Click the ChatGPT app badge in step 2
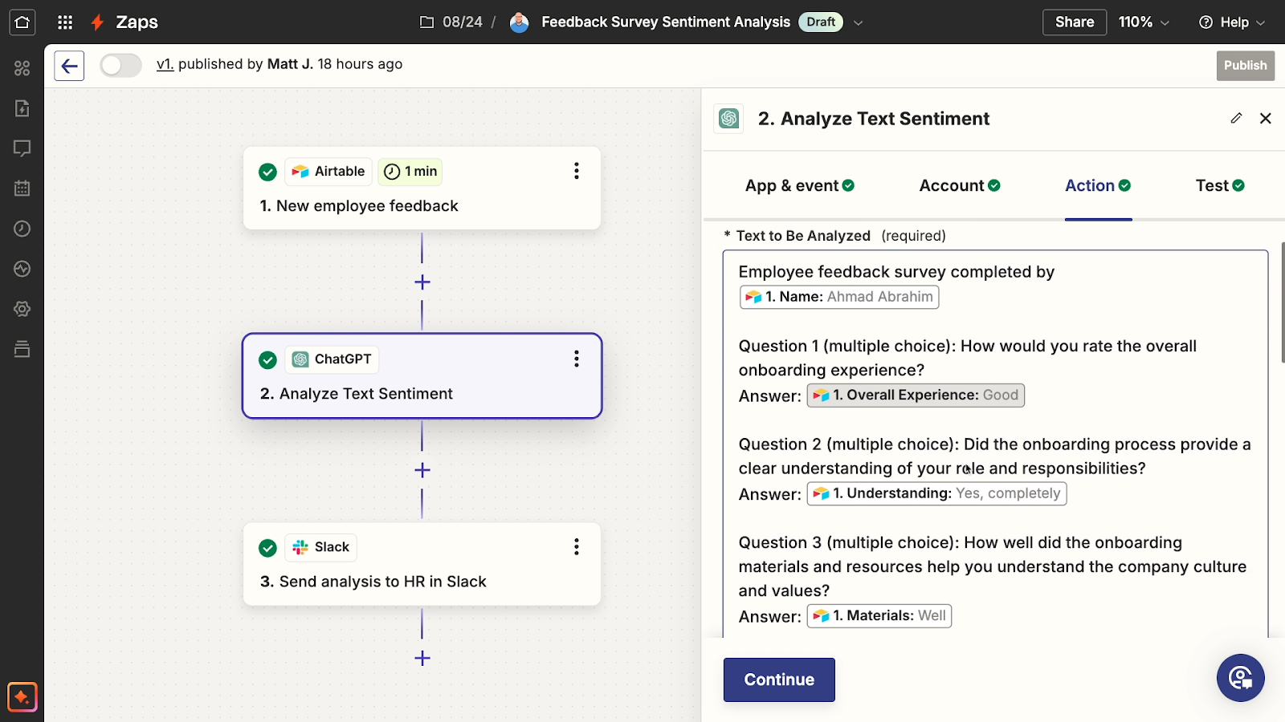The image size is (1285, 722). (332, 359)
